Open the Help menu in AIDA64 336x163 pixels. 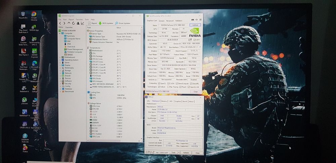point(93,19)
